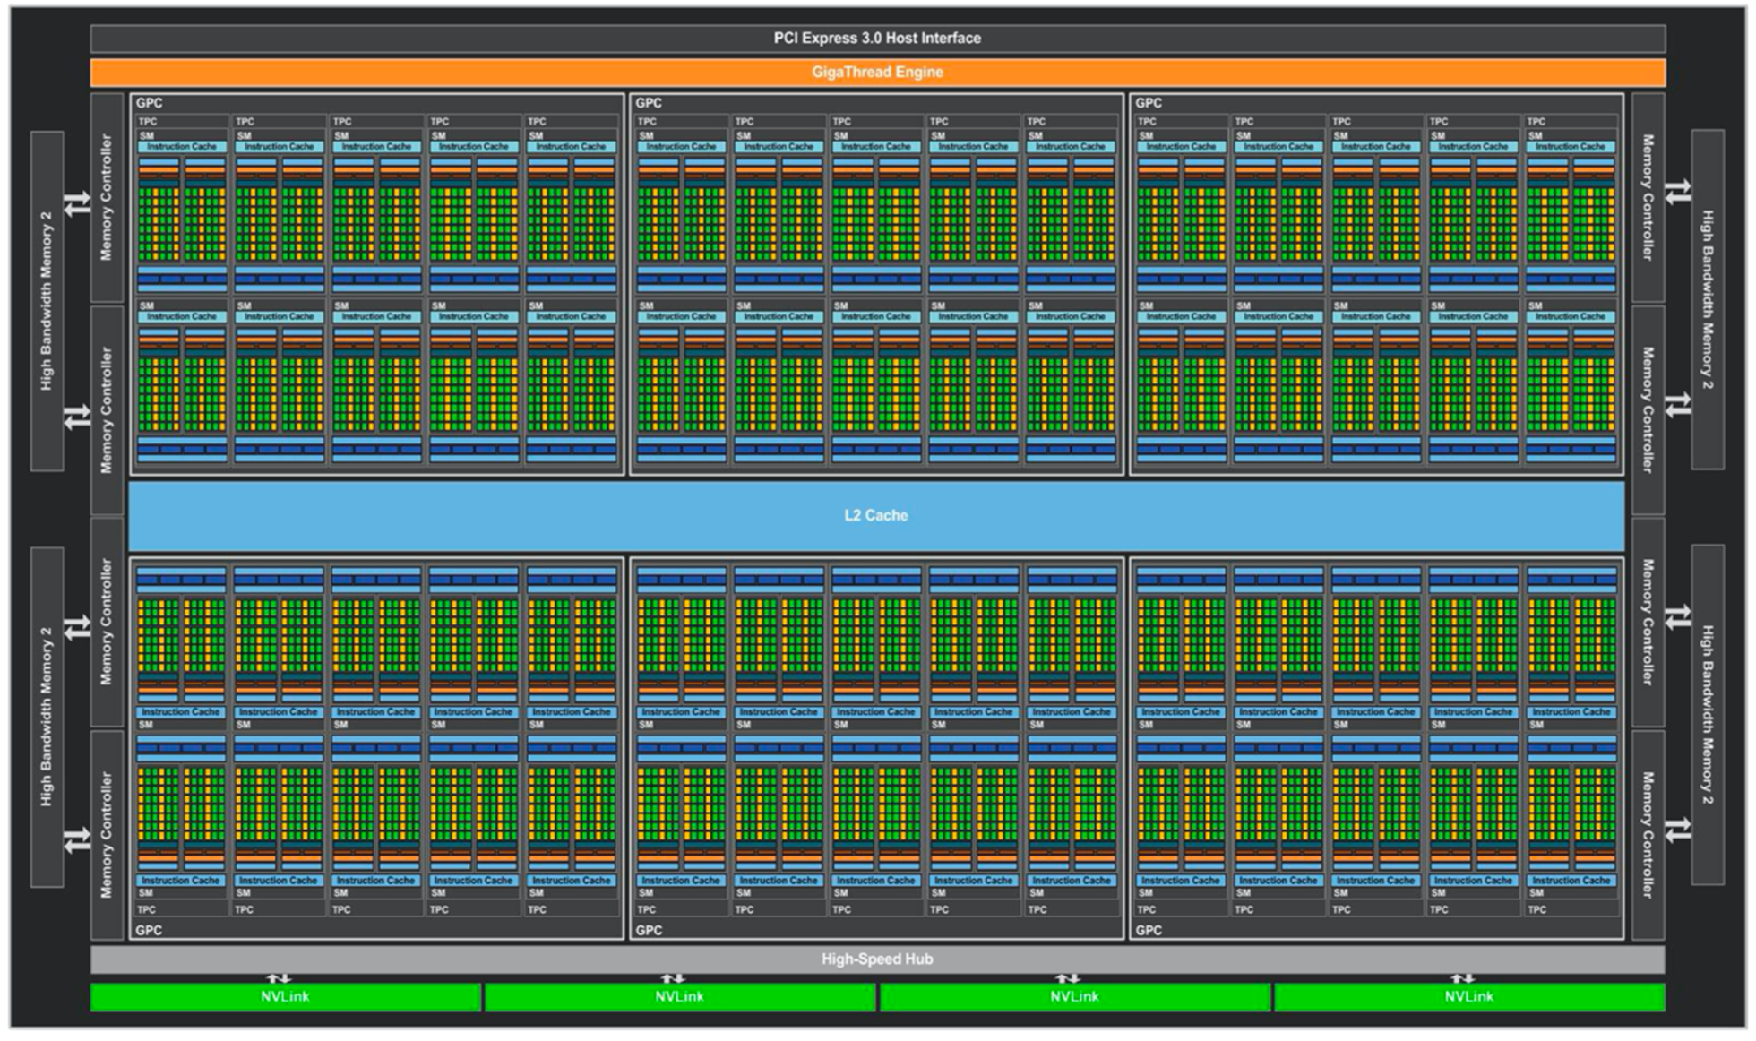
Task: Click the lower-left High Bandwidth Memory 2 block
Action: pyautogui.click(x=47, y=717)
